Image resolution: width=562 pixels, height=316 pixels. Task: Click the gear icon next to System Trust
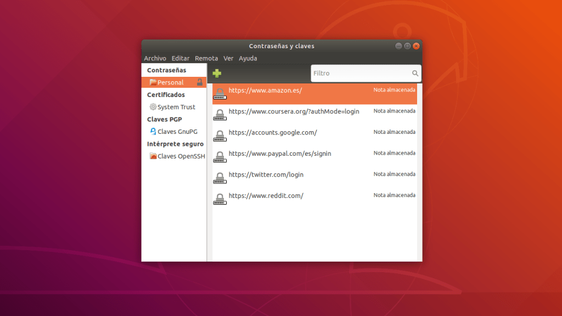pyautogui.click(x=153, y=107)
